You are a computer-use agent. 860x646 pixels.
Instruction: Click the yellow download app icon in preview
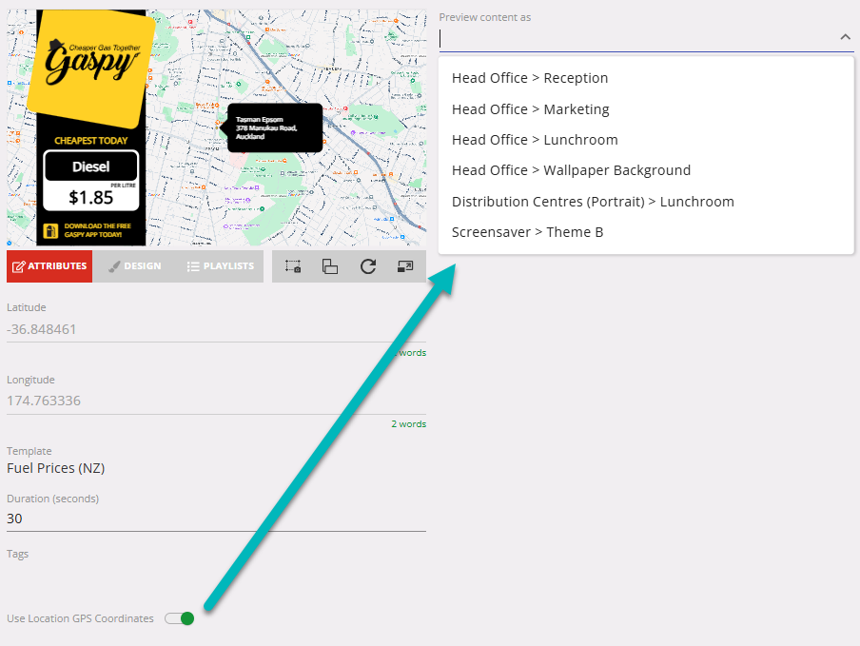point(51,231)
